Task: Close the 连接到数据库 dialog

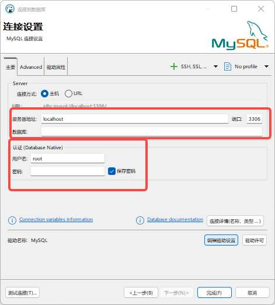Action: coord(261,9)
